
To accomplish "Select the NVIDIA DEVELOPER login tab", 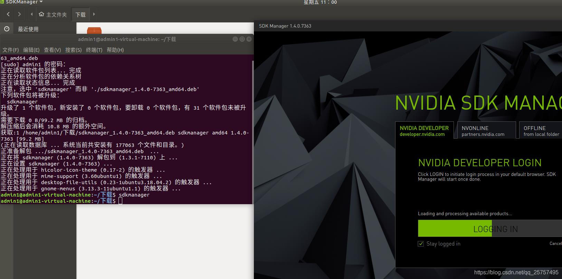I will point(424,131).
